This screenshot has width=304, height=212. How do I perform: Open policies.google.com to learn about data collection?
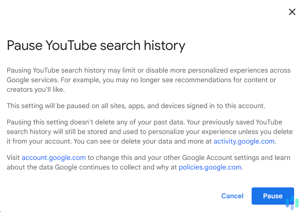pyautogui.click(x=210, y=167)
